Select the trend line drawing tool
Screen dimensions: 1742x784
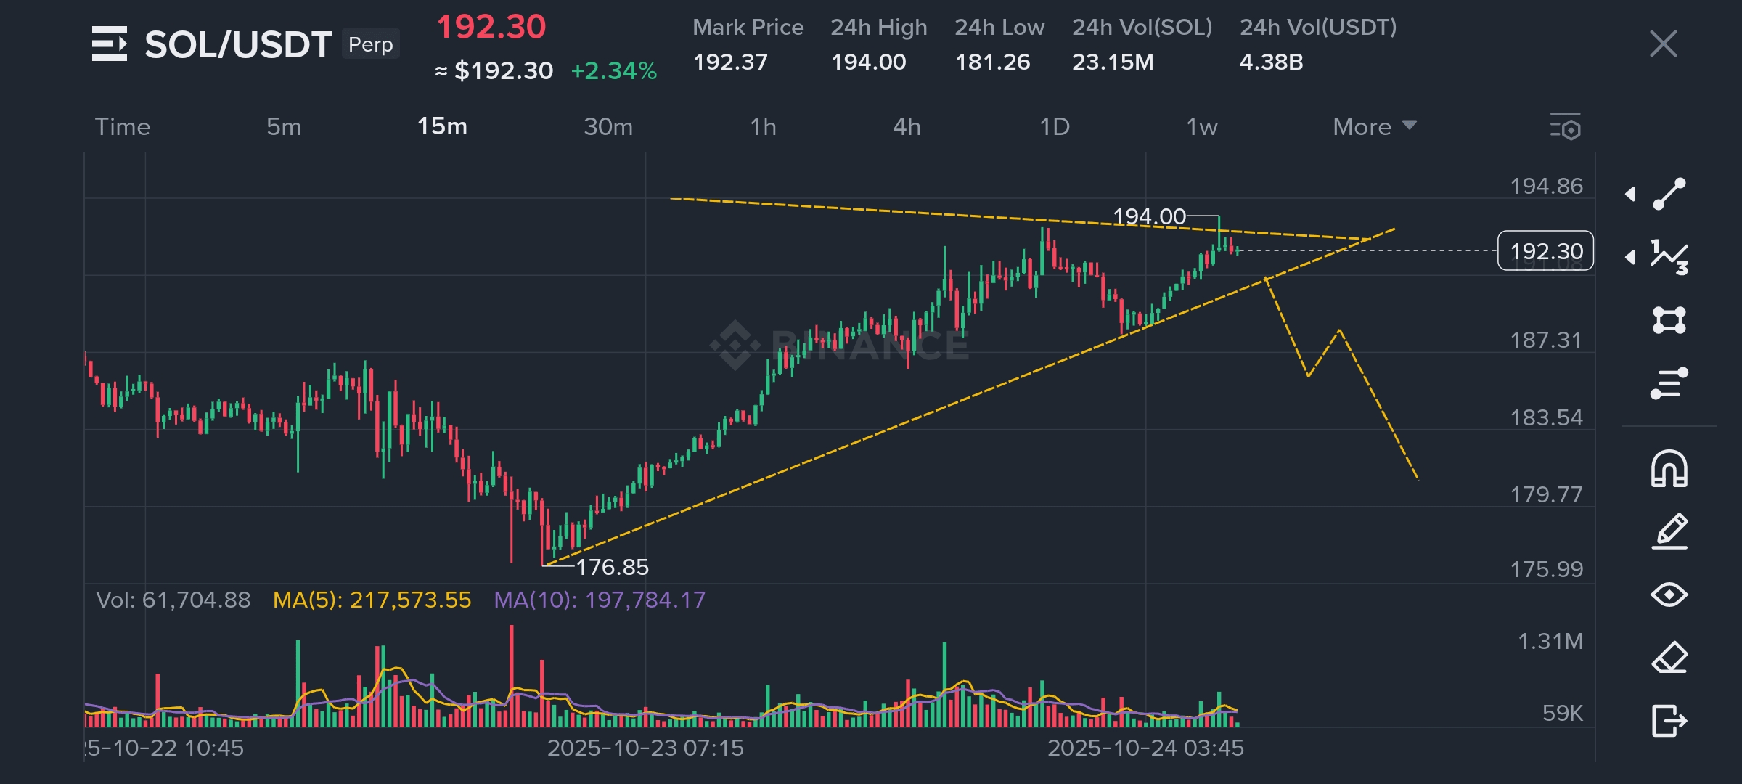[1669, 194]
